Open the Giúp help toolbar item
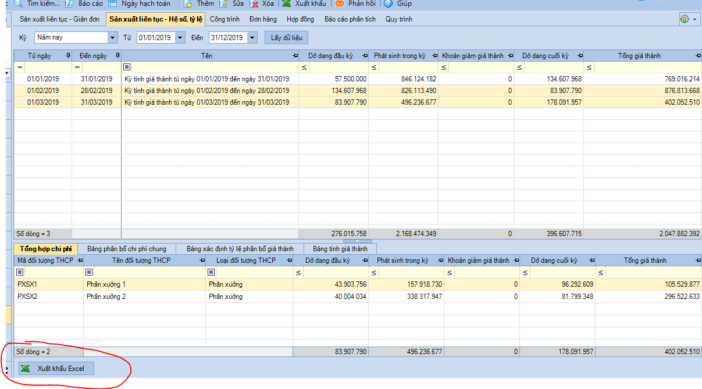702x389 pixels. click(398, 3)
